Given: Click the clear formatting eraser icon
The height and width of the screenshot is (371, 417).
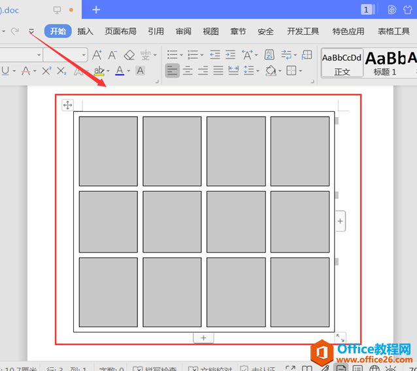Looking at the screenshot, I should click(129, 55).
